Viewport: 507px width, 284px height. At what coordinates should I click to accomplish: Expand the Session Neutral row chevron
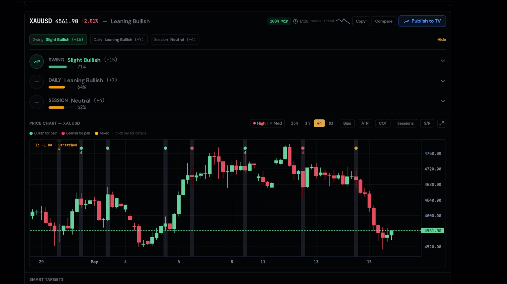point(443,101)
